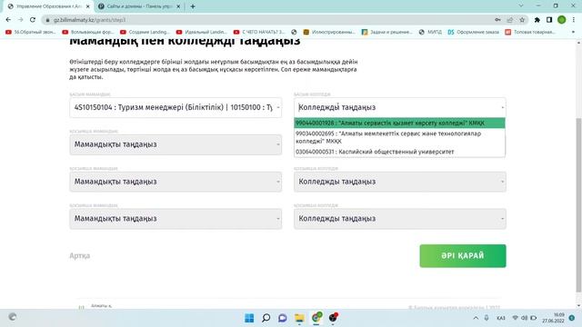This screenshot has height=327, width=582.
Task: Open the Колледжды таңдаңыз dropdown above the last one
Action: tap(400, 182)
